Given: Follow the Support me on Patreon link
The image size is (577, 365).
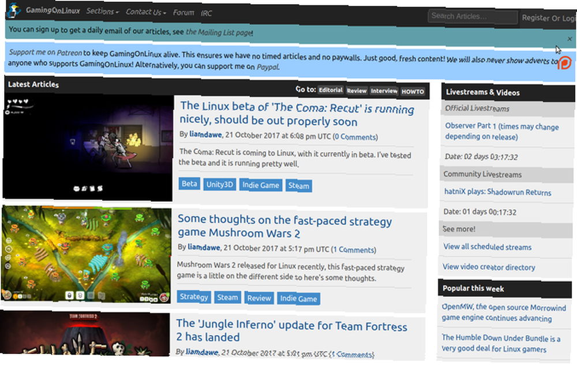Looking at the screenshot, I should click(45, 52).
